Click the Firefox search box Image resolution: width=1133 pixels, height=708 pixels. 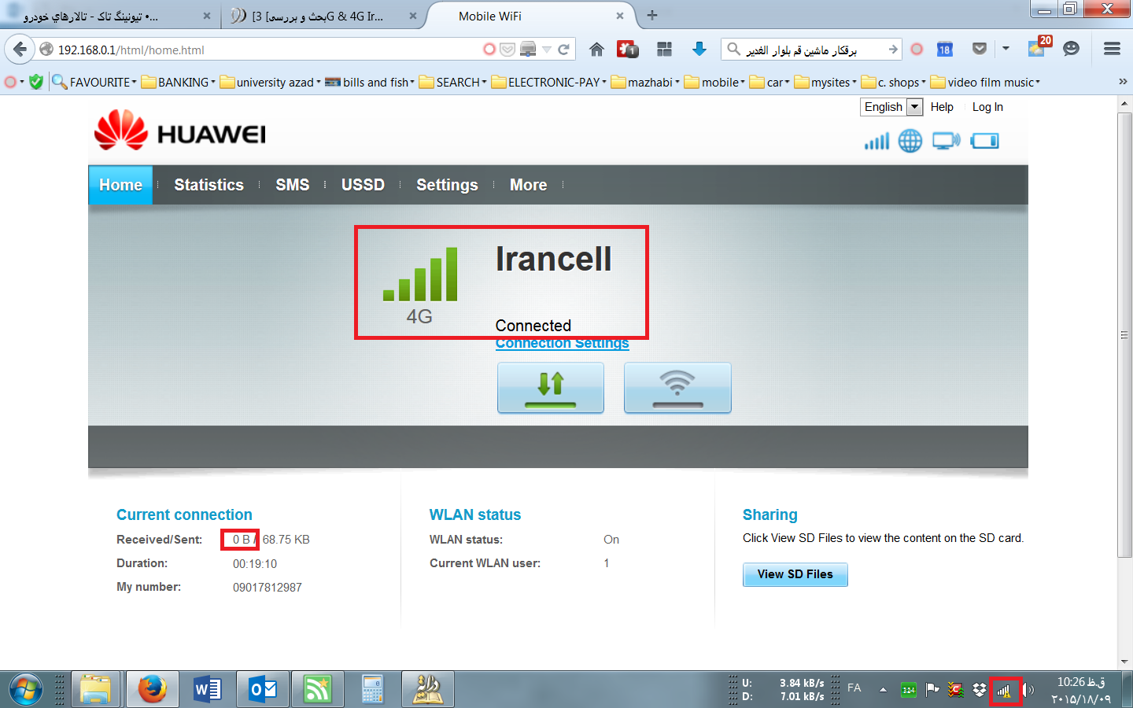810,50
